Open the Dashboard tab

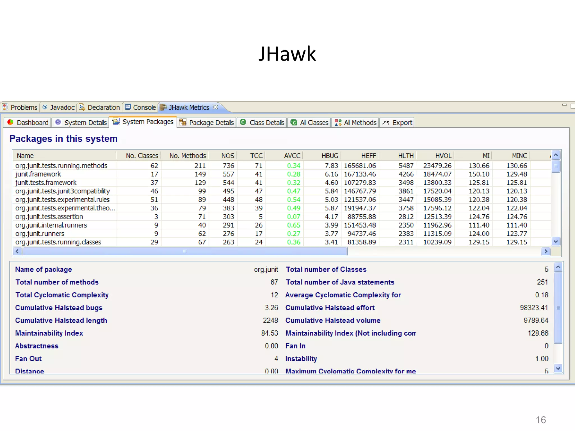pos(28,122)
